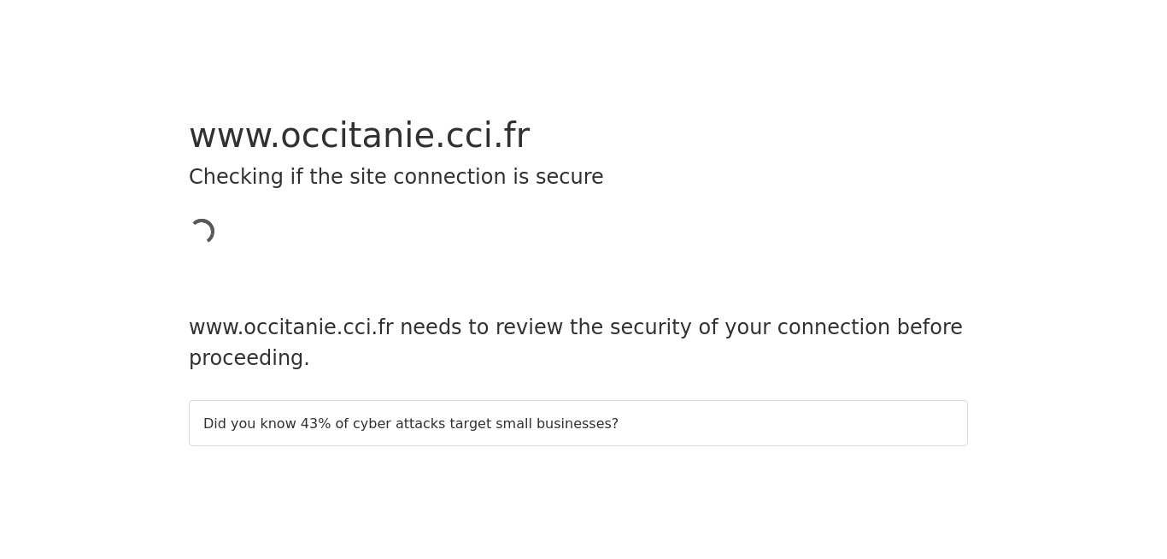This screenshot has width=1167, height=559.
Task: Click the word 'before' ending the first paragraph line
Action: coord(929,327)
